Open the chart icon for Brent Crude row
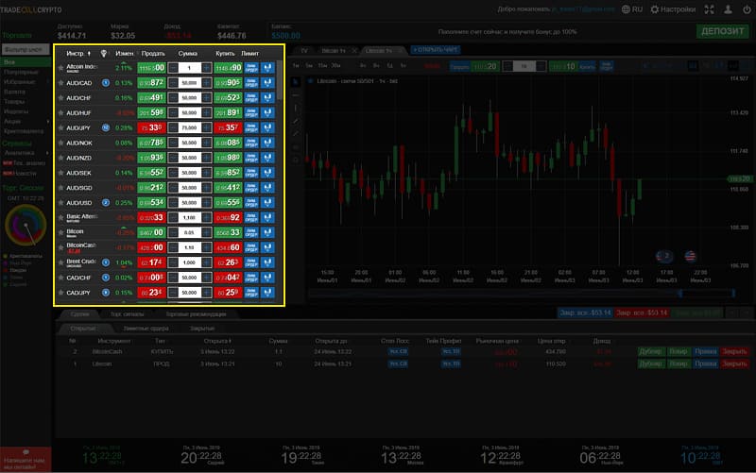The width and height of the screenshot is (756, 473). 268,262
